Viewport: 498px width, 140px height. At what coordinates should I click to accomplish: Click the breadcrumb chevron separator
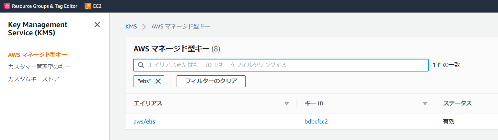coord(144,27)
